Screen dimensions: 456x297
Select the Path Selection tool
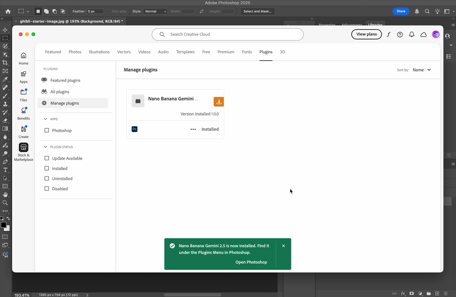tap(5, 178)
